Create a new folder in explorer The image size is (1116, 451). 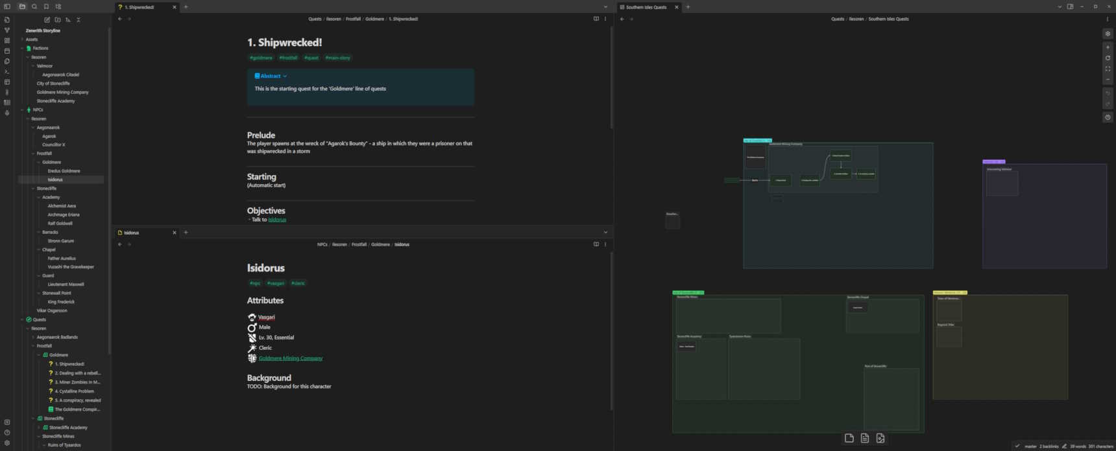[x=58, y=20]
